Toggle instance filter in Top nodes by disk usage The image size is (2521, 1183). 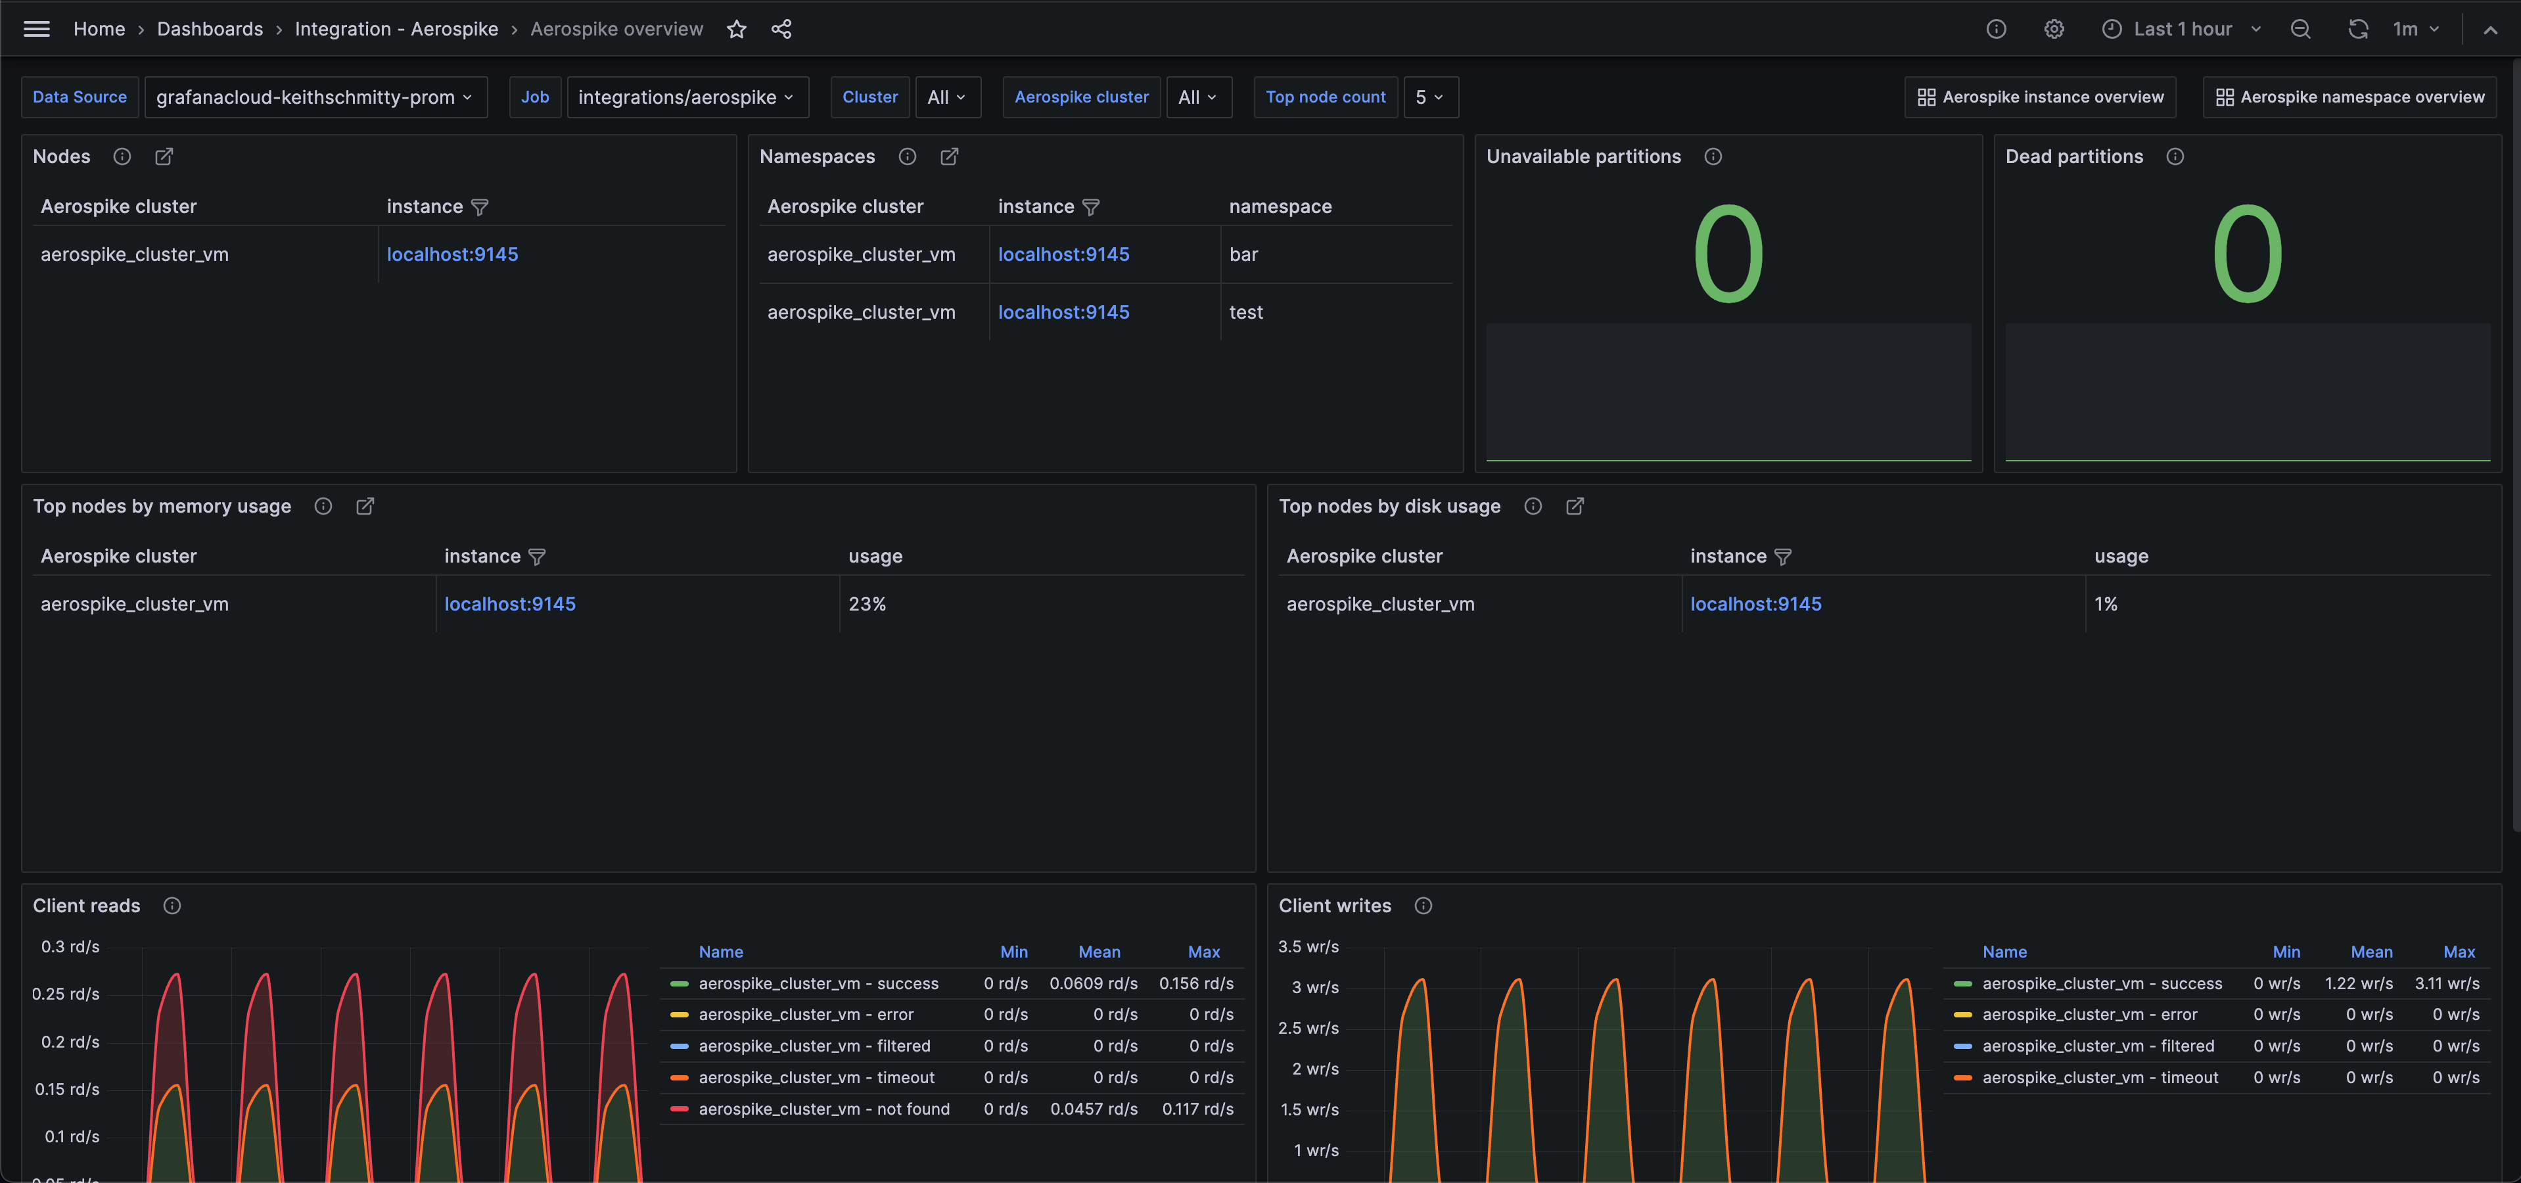point(1783,556)
